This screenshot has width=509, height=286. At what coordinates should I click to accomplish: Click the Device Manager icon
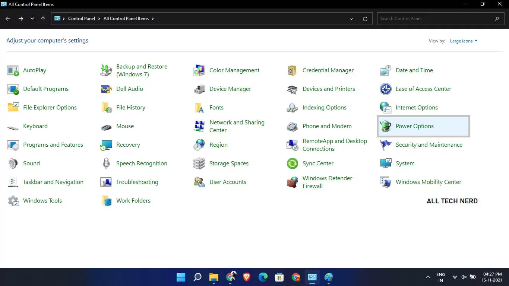199,89
